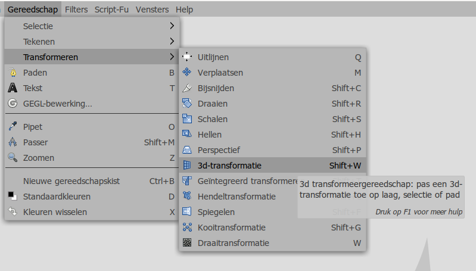The width and height of the screenshot is (476, 271).
Task: Open the Gereedschap menu
Action: 33,10
